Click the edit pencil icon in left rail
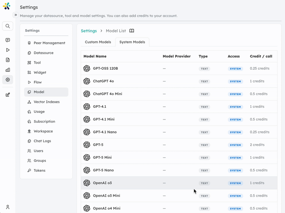 (x=7, y=95)
